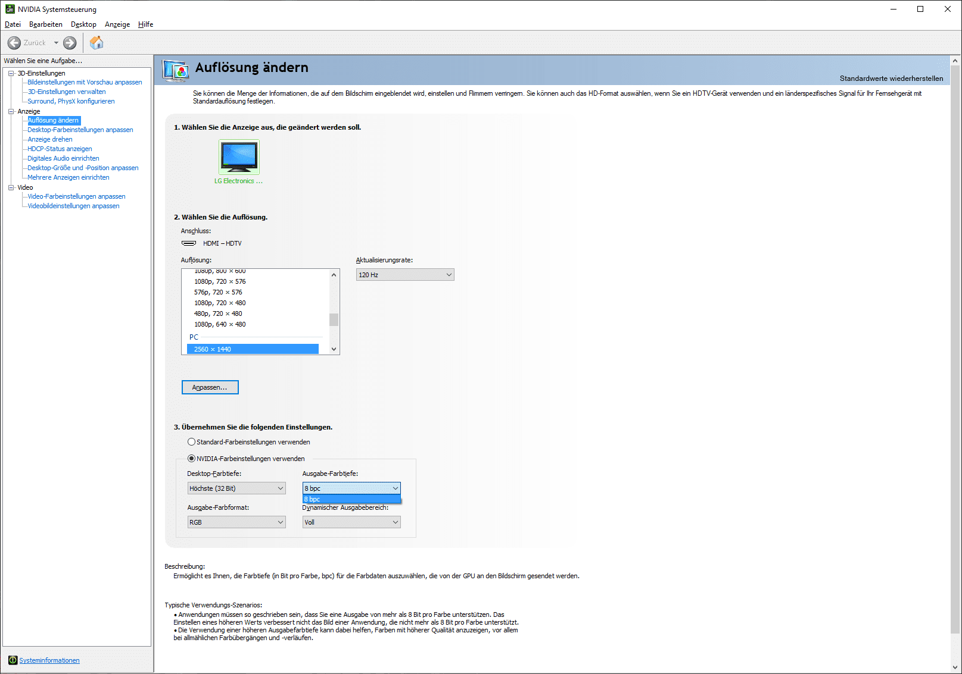Open the Aktualisierungsrate 120 Hz dropdown
Viewport: 962px width, 674px height.
pos(405,274)
